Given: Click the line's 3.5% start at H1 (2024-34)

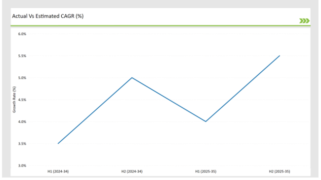Looking at the screenshot, I should click(x=58, y=144).
